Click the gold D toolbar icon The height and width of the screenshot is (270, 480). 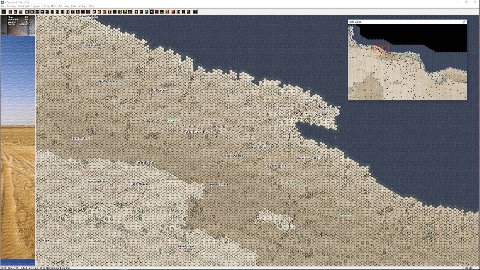(68, 12)
